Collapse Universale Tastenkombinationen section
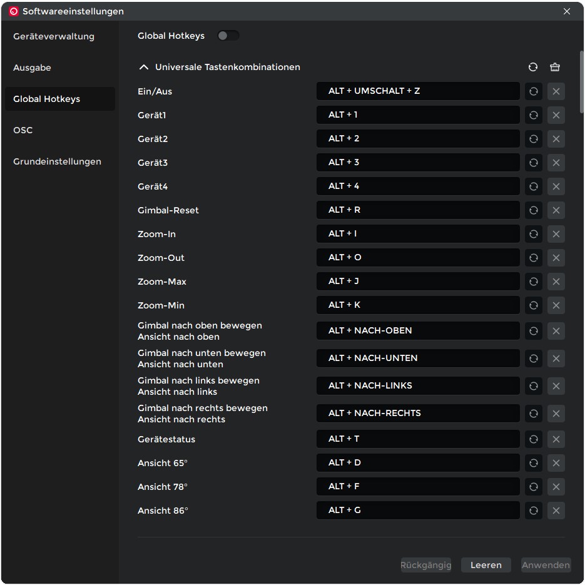 [144, 67]
